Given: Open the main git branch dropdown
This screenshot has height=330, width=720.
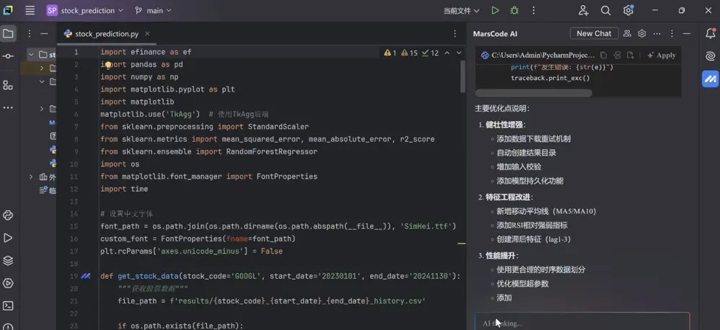Looking at the screenshot, I should [153, 10].
